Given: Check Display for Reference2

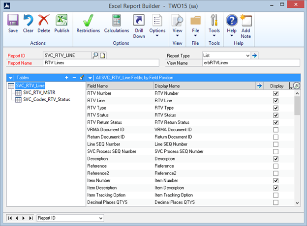Looking at the screenshot, I should (x=276, y=173).
